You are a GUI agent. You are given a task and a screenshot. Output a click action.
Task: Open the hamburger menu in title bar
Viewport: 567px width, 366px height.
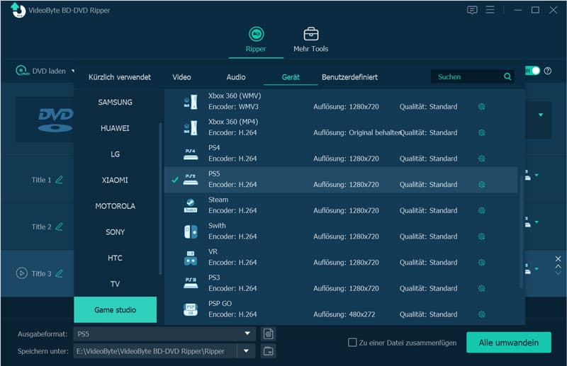[490, 10]
